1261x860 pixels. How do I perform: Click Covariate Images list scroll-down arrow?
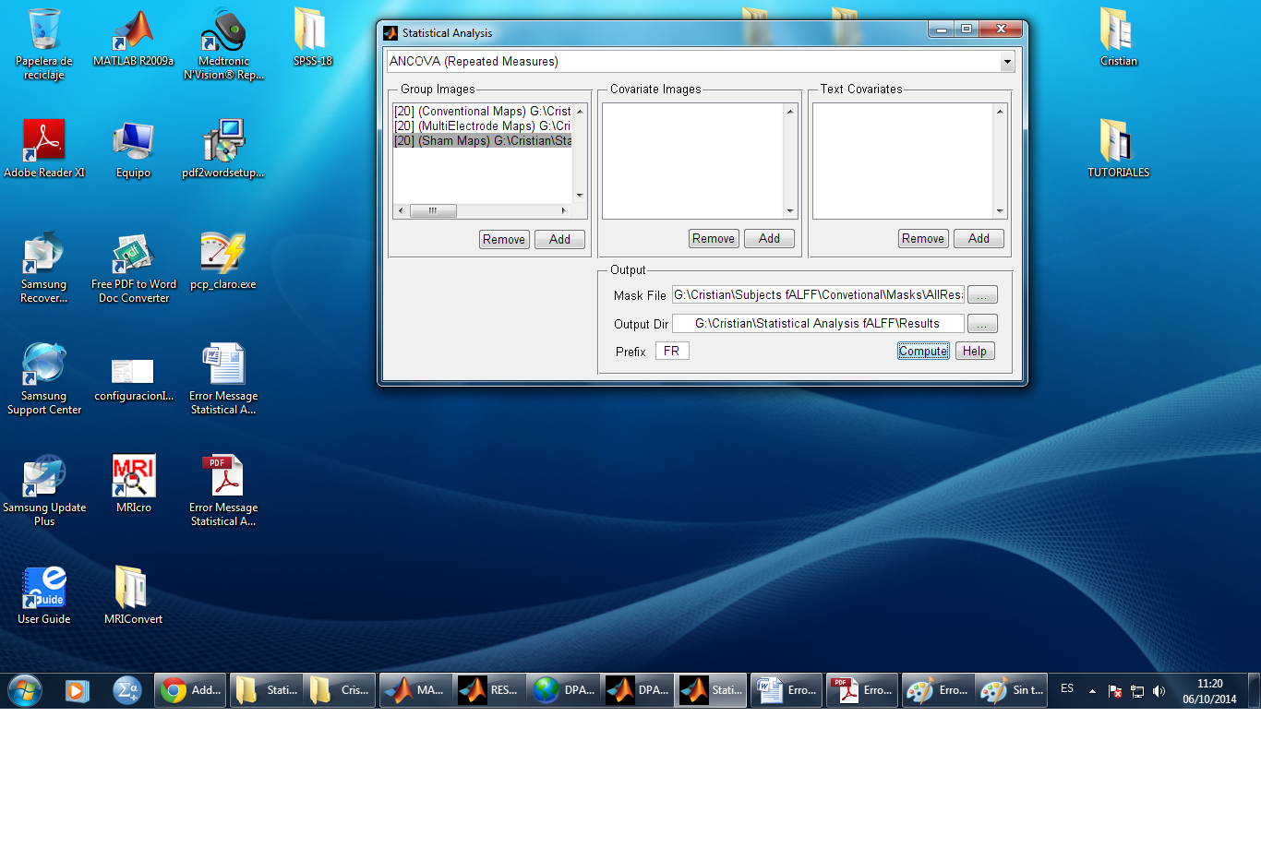point(790,211)
